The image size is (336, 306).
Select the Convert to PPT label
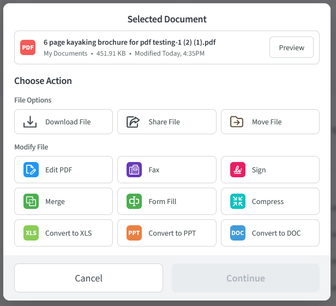click(x=172, y=233)
